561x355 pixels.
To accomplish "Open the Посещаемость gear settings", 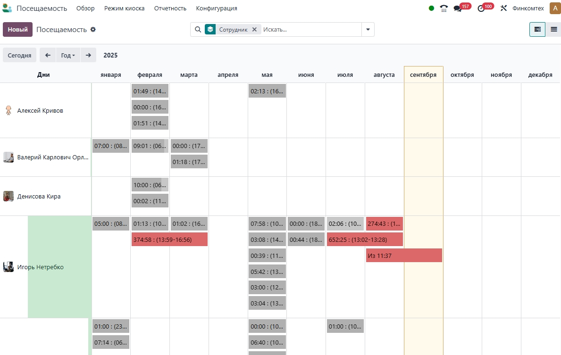I will click(x=93, y=30).
